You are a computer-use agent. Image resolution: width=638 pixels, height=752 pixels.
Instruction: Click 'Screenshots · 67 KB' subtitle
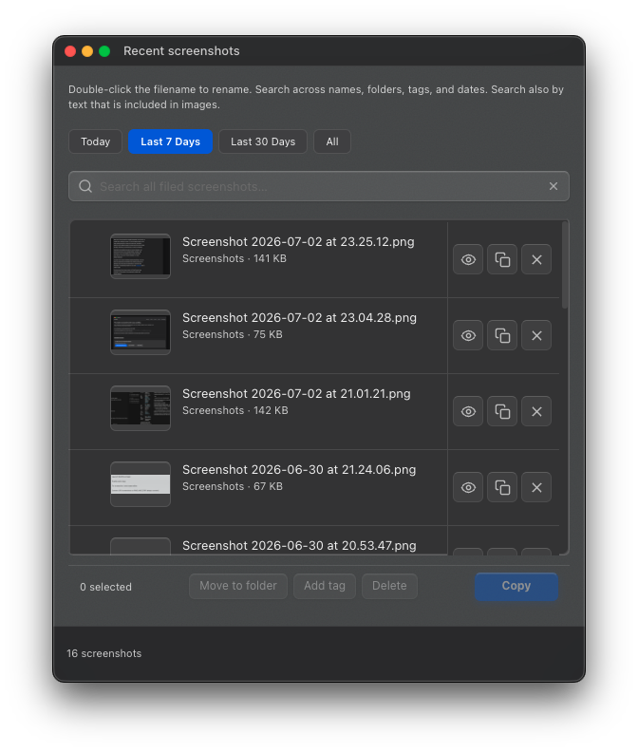tap(233, 486)
